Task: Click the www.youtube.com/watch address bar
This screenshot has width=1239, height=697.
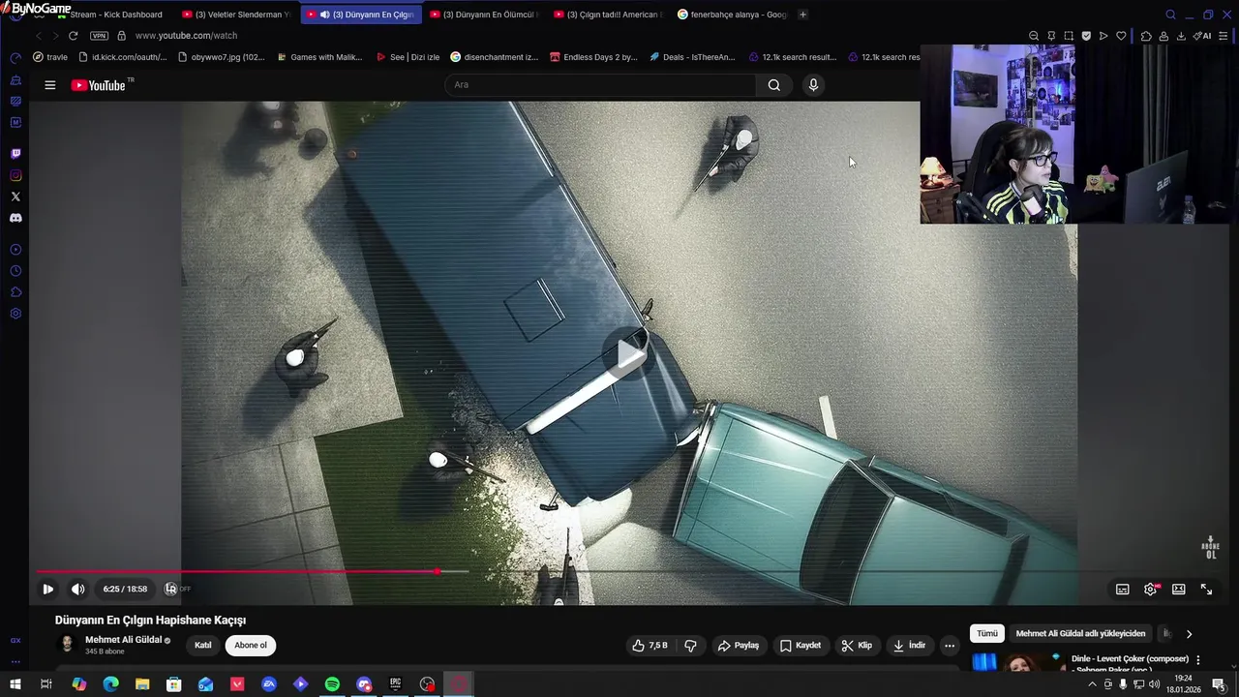Action: [186, 36]
